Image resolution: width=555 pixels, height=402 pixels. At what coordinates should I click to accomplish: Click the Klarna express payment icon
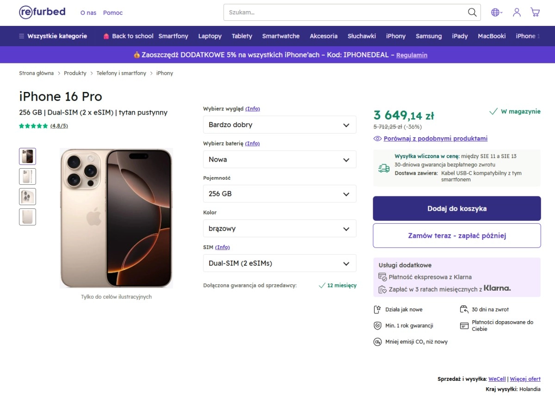pyautogui.click(x=382, y=277)
